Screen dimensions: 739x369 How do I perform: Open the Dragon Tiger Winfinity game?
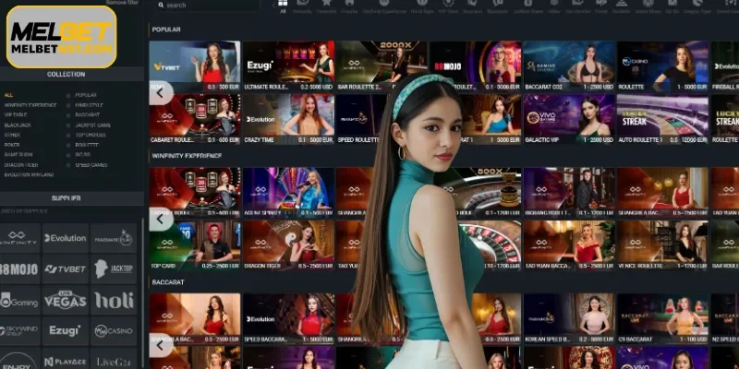(x=288, y=245)
